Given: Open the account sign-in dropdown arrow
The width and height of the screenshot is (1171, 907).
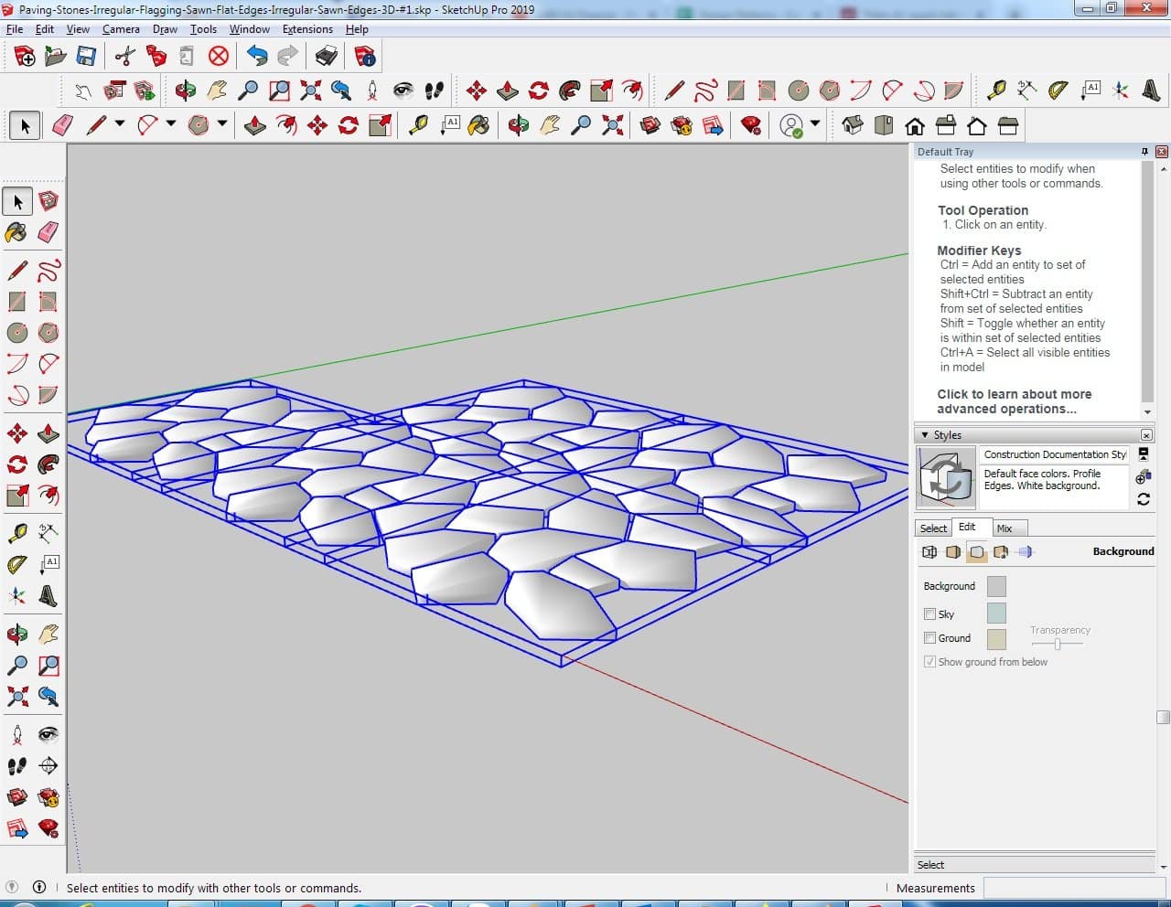Looking at the screenshot, I should [x=815, y=124].
